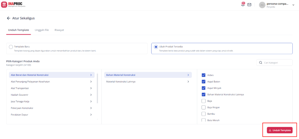This screenshot has width=299, height=139.
Task: Open the notifications bell
Action: 243,4
